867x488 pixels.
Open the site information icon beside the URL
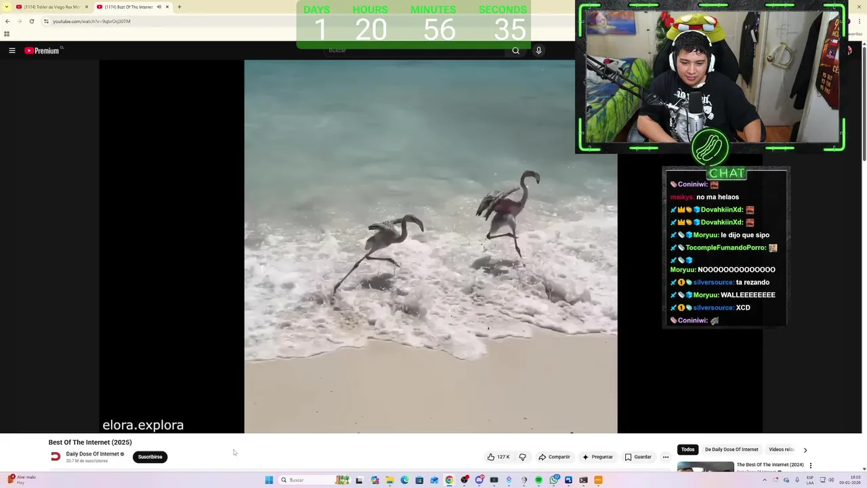coord(46,21)
